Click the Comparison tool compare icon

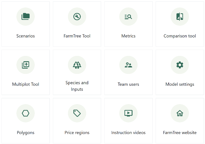180,17
